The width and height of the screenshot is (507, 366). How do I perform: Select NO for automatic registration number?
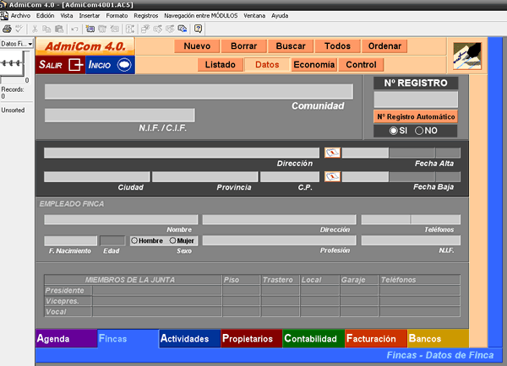pos(419,131)
